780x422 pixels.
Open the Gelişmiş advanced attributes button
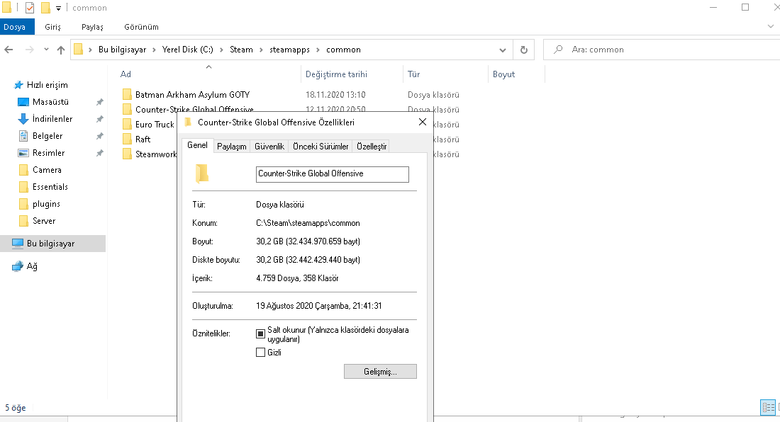tap(380, 371)
